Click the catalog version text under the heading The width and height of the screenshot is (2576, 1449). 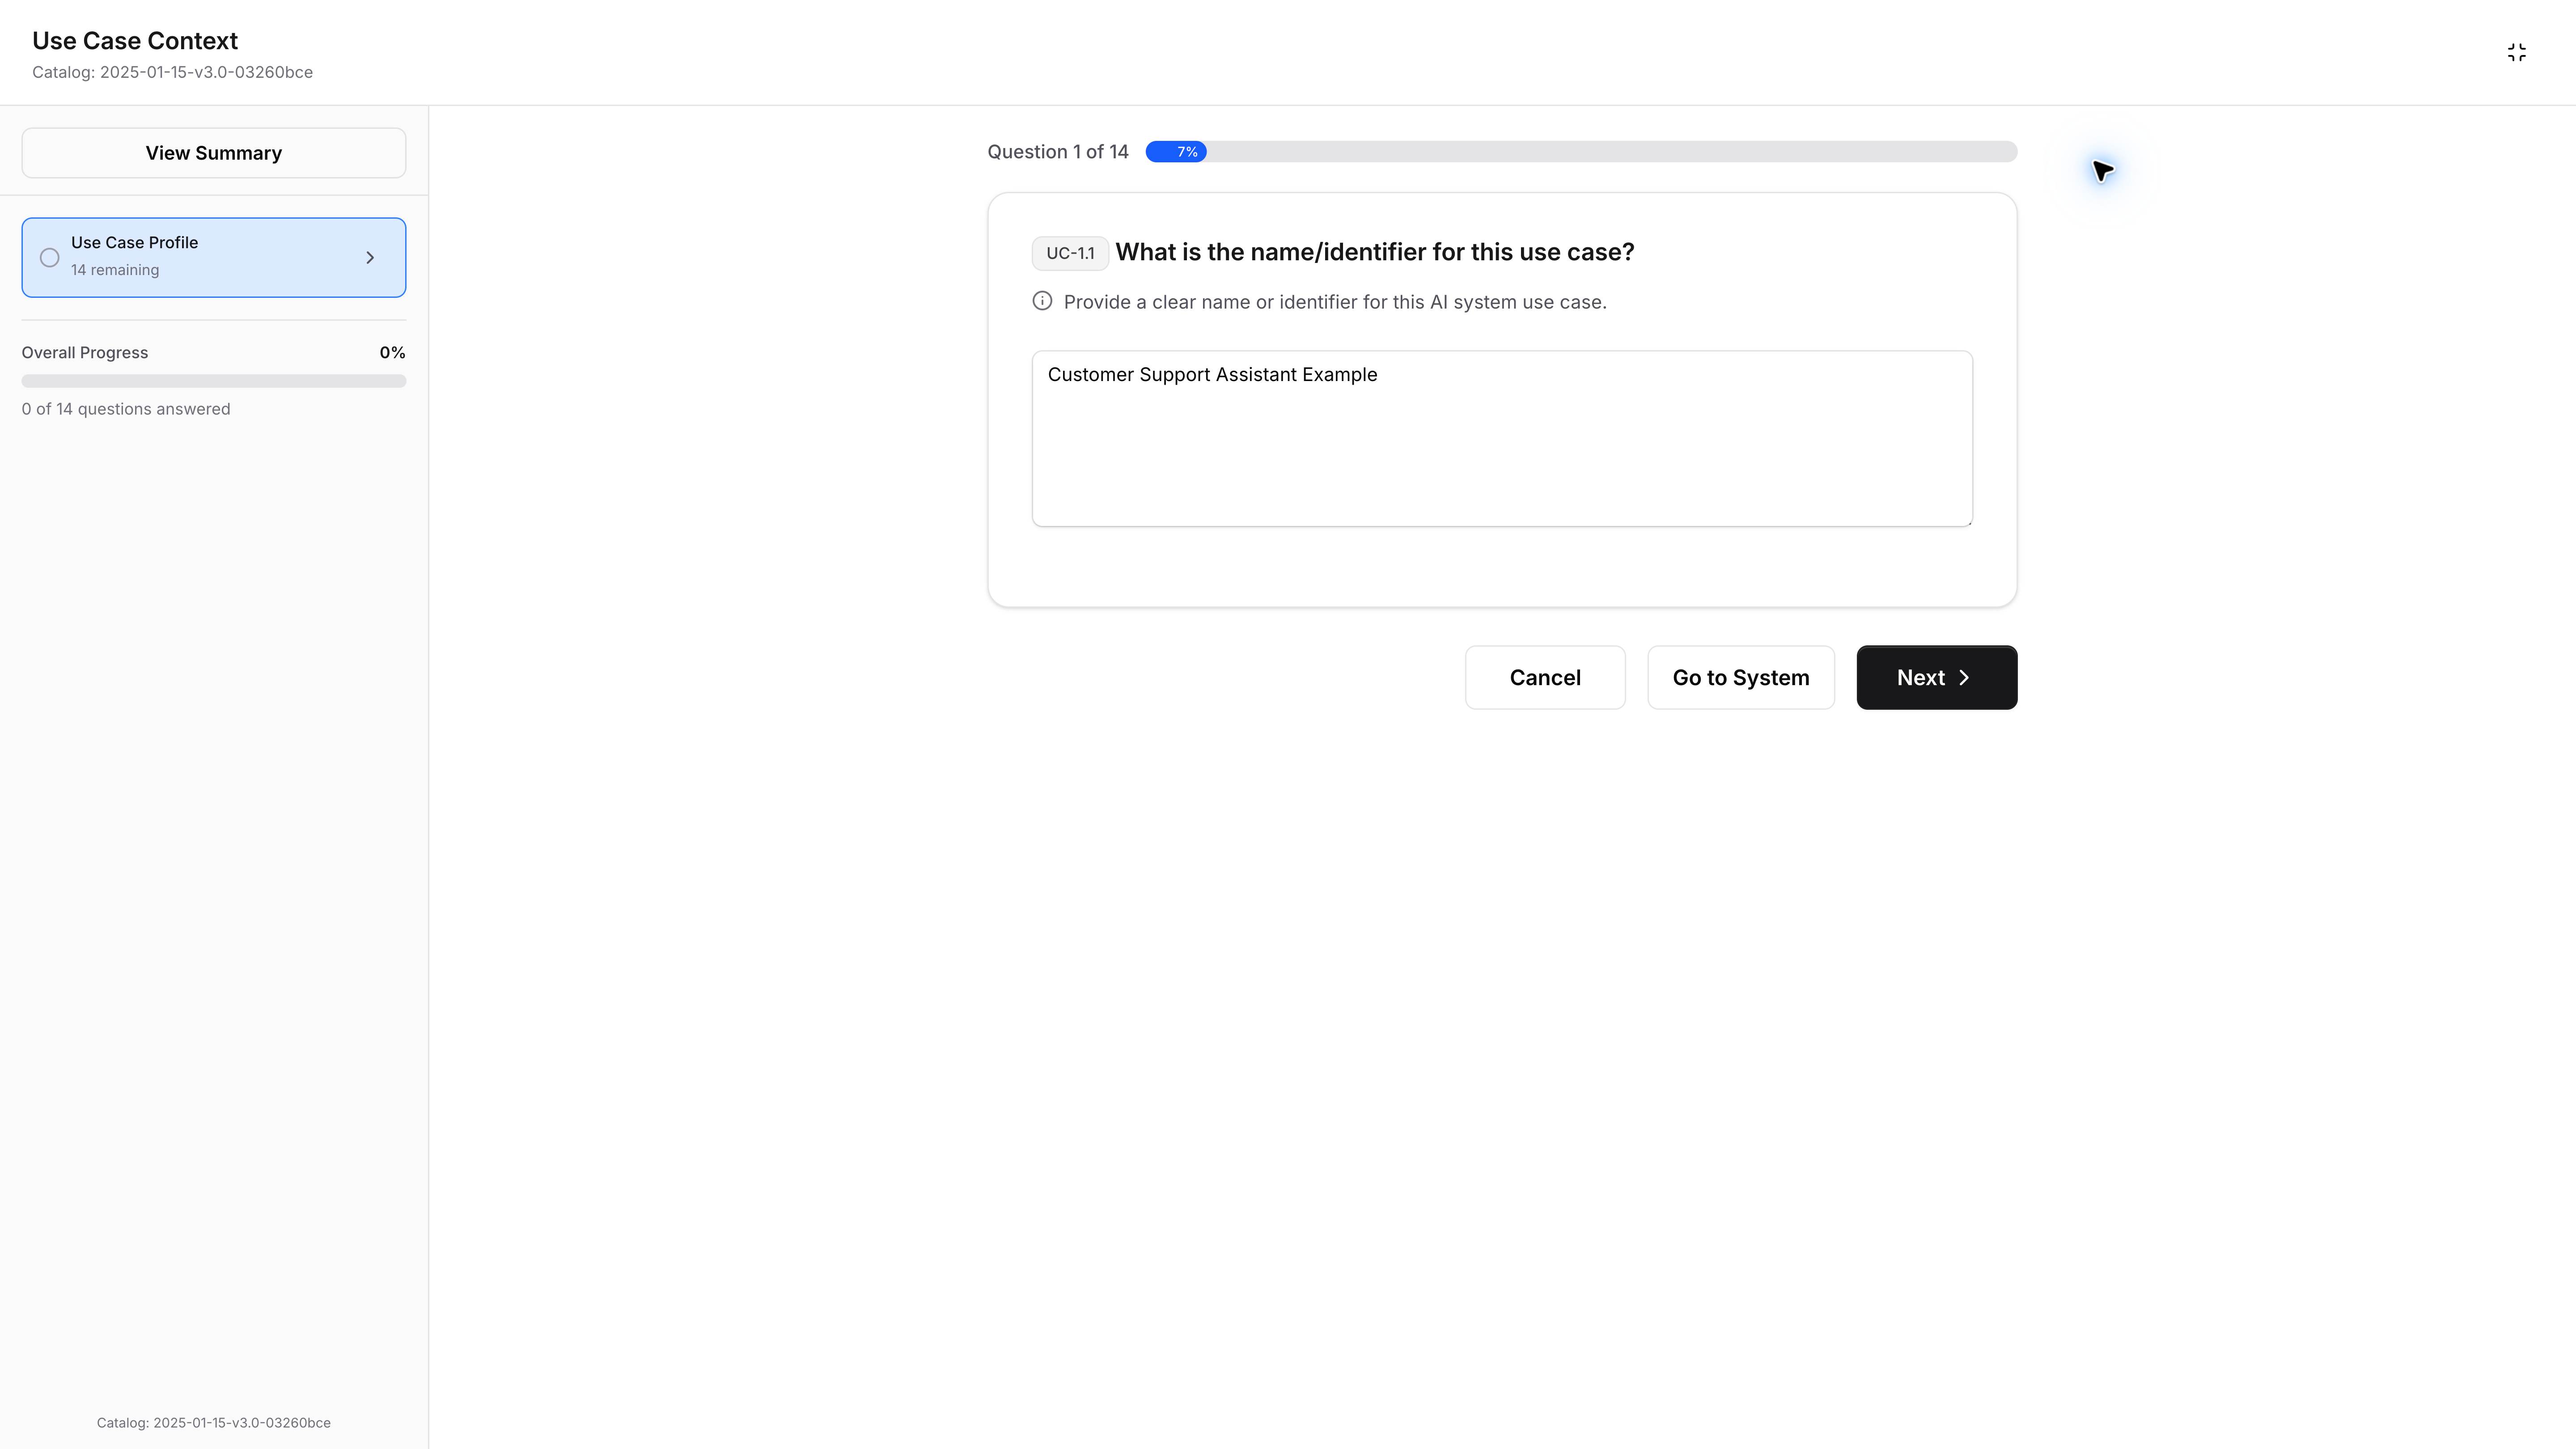click(172, 72)
